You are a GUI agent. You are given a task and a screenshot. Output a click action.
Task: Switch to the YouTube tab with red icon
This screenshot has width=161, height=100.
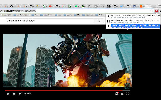click(x=51, y=6)
